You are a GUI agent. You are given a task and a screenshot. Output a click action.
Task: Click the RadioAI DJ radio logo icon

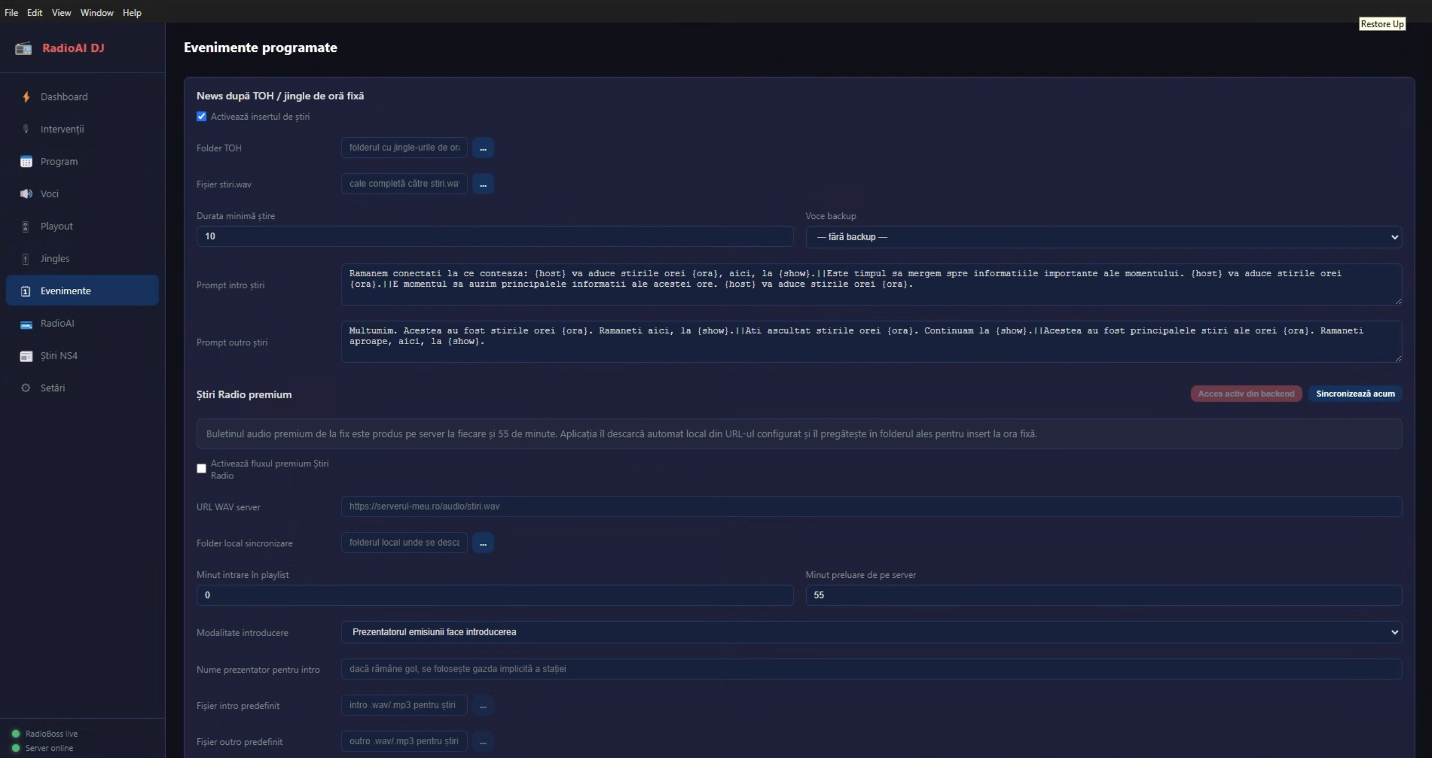24,48
